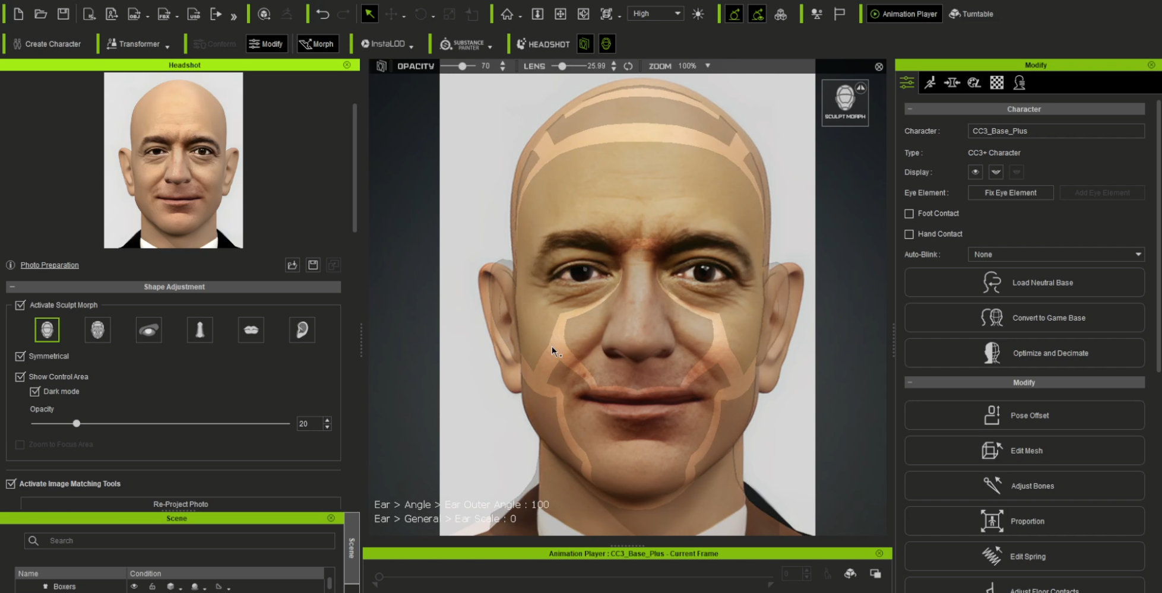Toggle the Symmetrical checkbox
The width and height of the screenshot is (1162, 593).
point(20,356)
